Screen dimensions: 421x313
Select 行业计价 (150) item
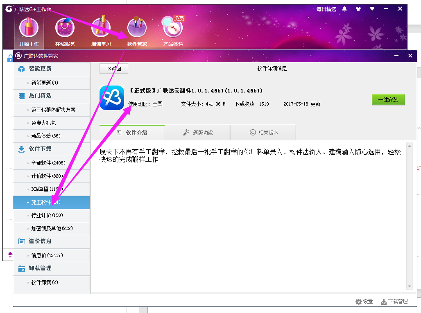pyautogui.click(x=52, y=215)
